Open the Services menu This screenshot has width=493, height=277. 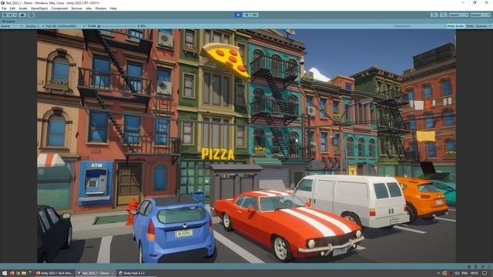(x=77, y=8)
